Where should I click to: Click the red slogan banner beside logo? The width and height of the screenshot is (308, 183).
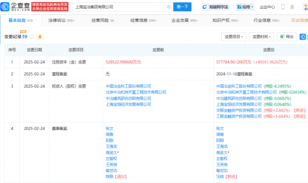click(50, 7)
